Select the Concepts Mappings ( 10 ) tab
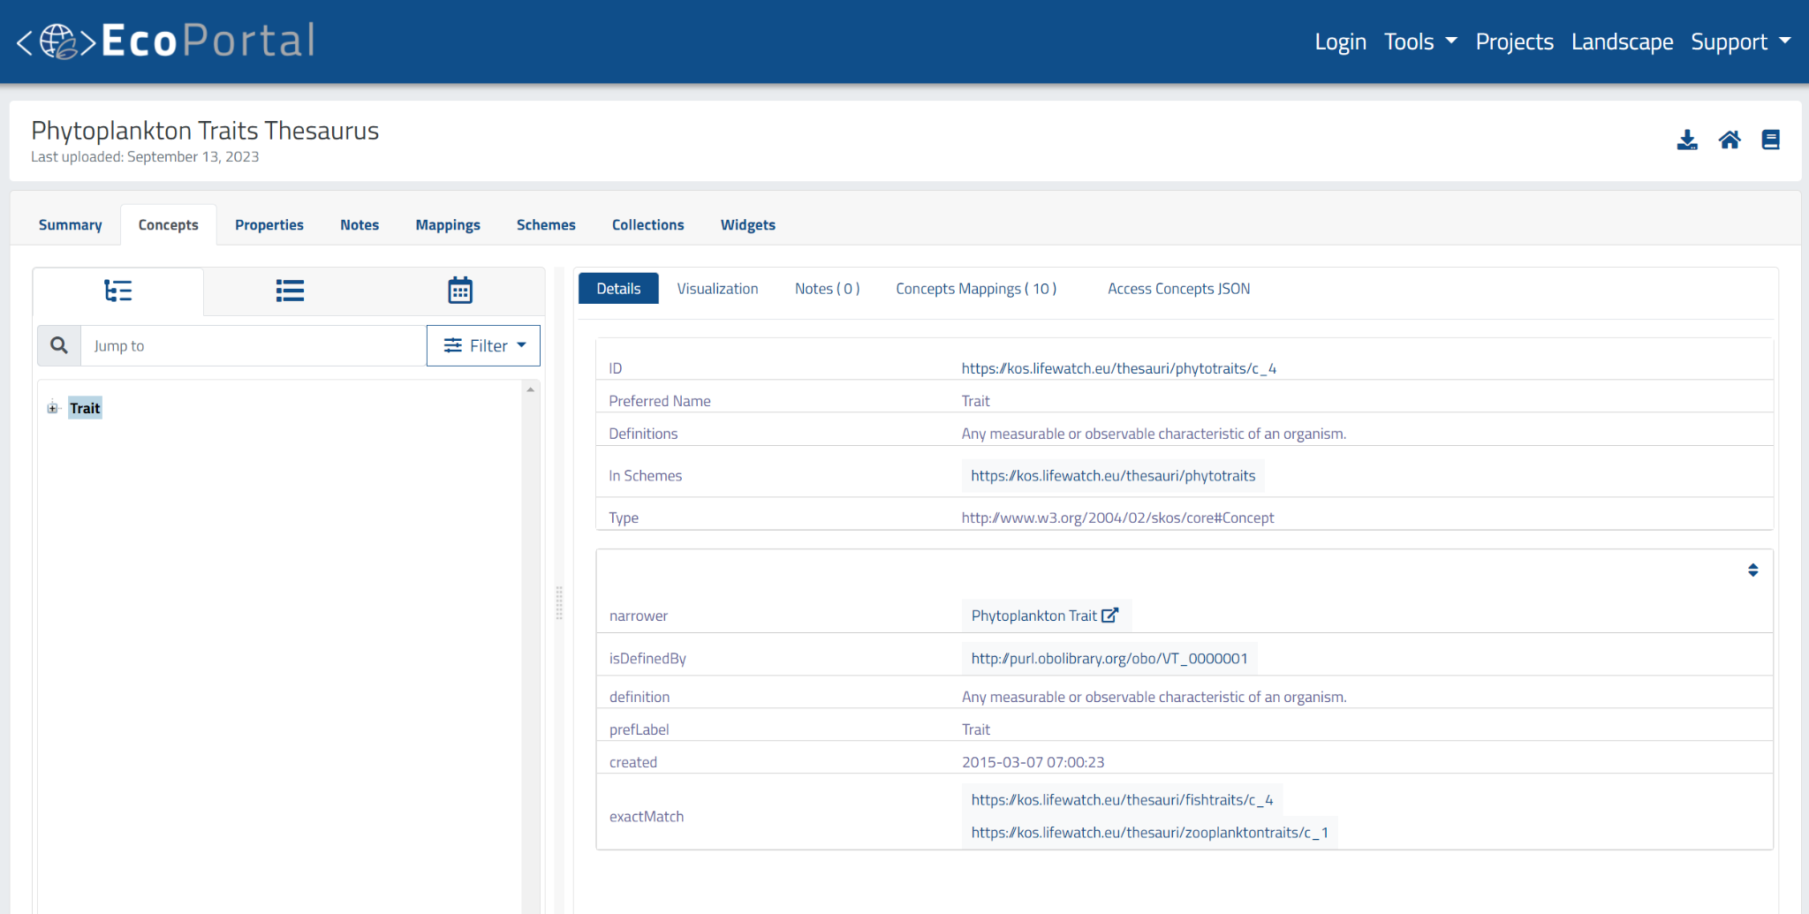 click(975, 288)
